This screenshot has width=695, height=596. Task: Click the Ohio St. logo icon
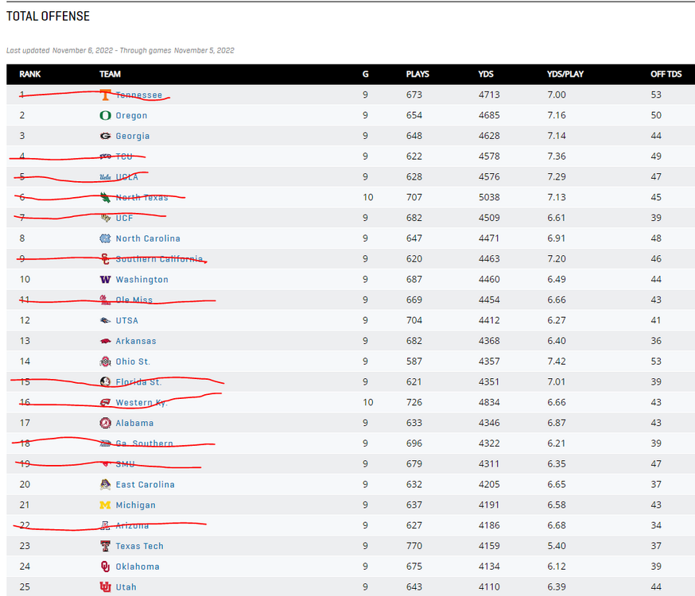pyautogui.click(x=105, y=362)
